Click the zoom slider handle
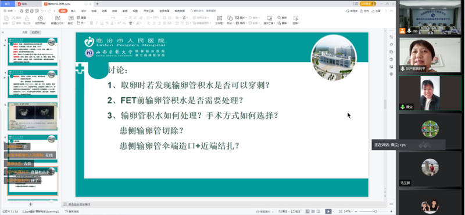The image size is (465, 215). pyautogui.click(x=375, y=212)
